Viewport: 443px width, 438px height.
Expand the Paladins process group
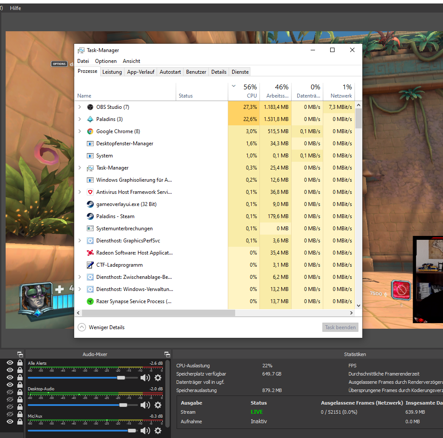tap(79, 119)
